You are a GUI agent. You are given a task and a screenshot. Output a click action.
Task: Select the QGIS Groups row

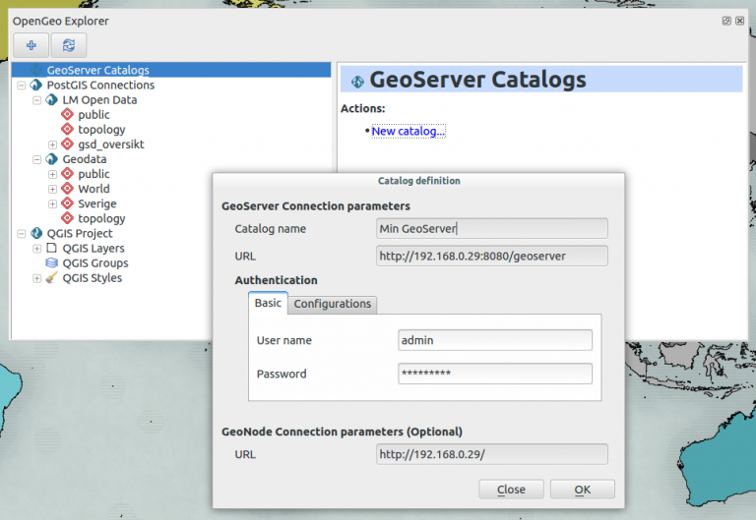click(x=95, y=263)
